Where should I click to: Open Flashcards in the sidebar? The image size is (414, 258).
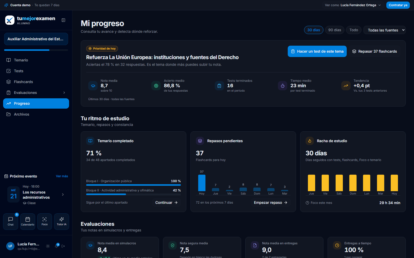click(36, 82)
